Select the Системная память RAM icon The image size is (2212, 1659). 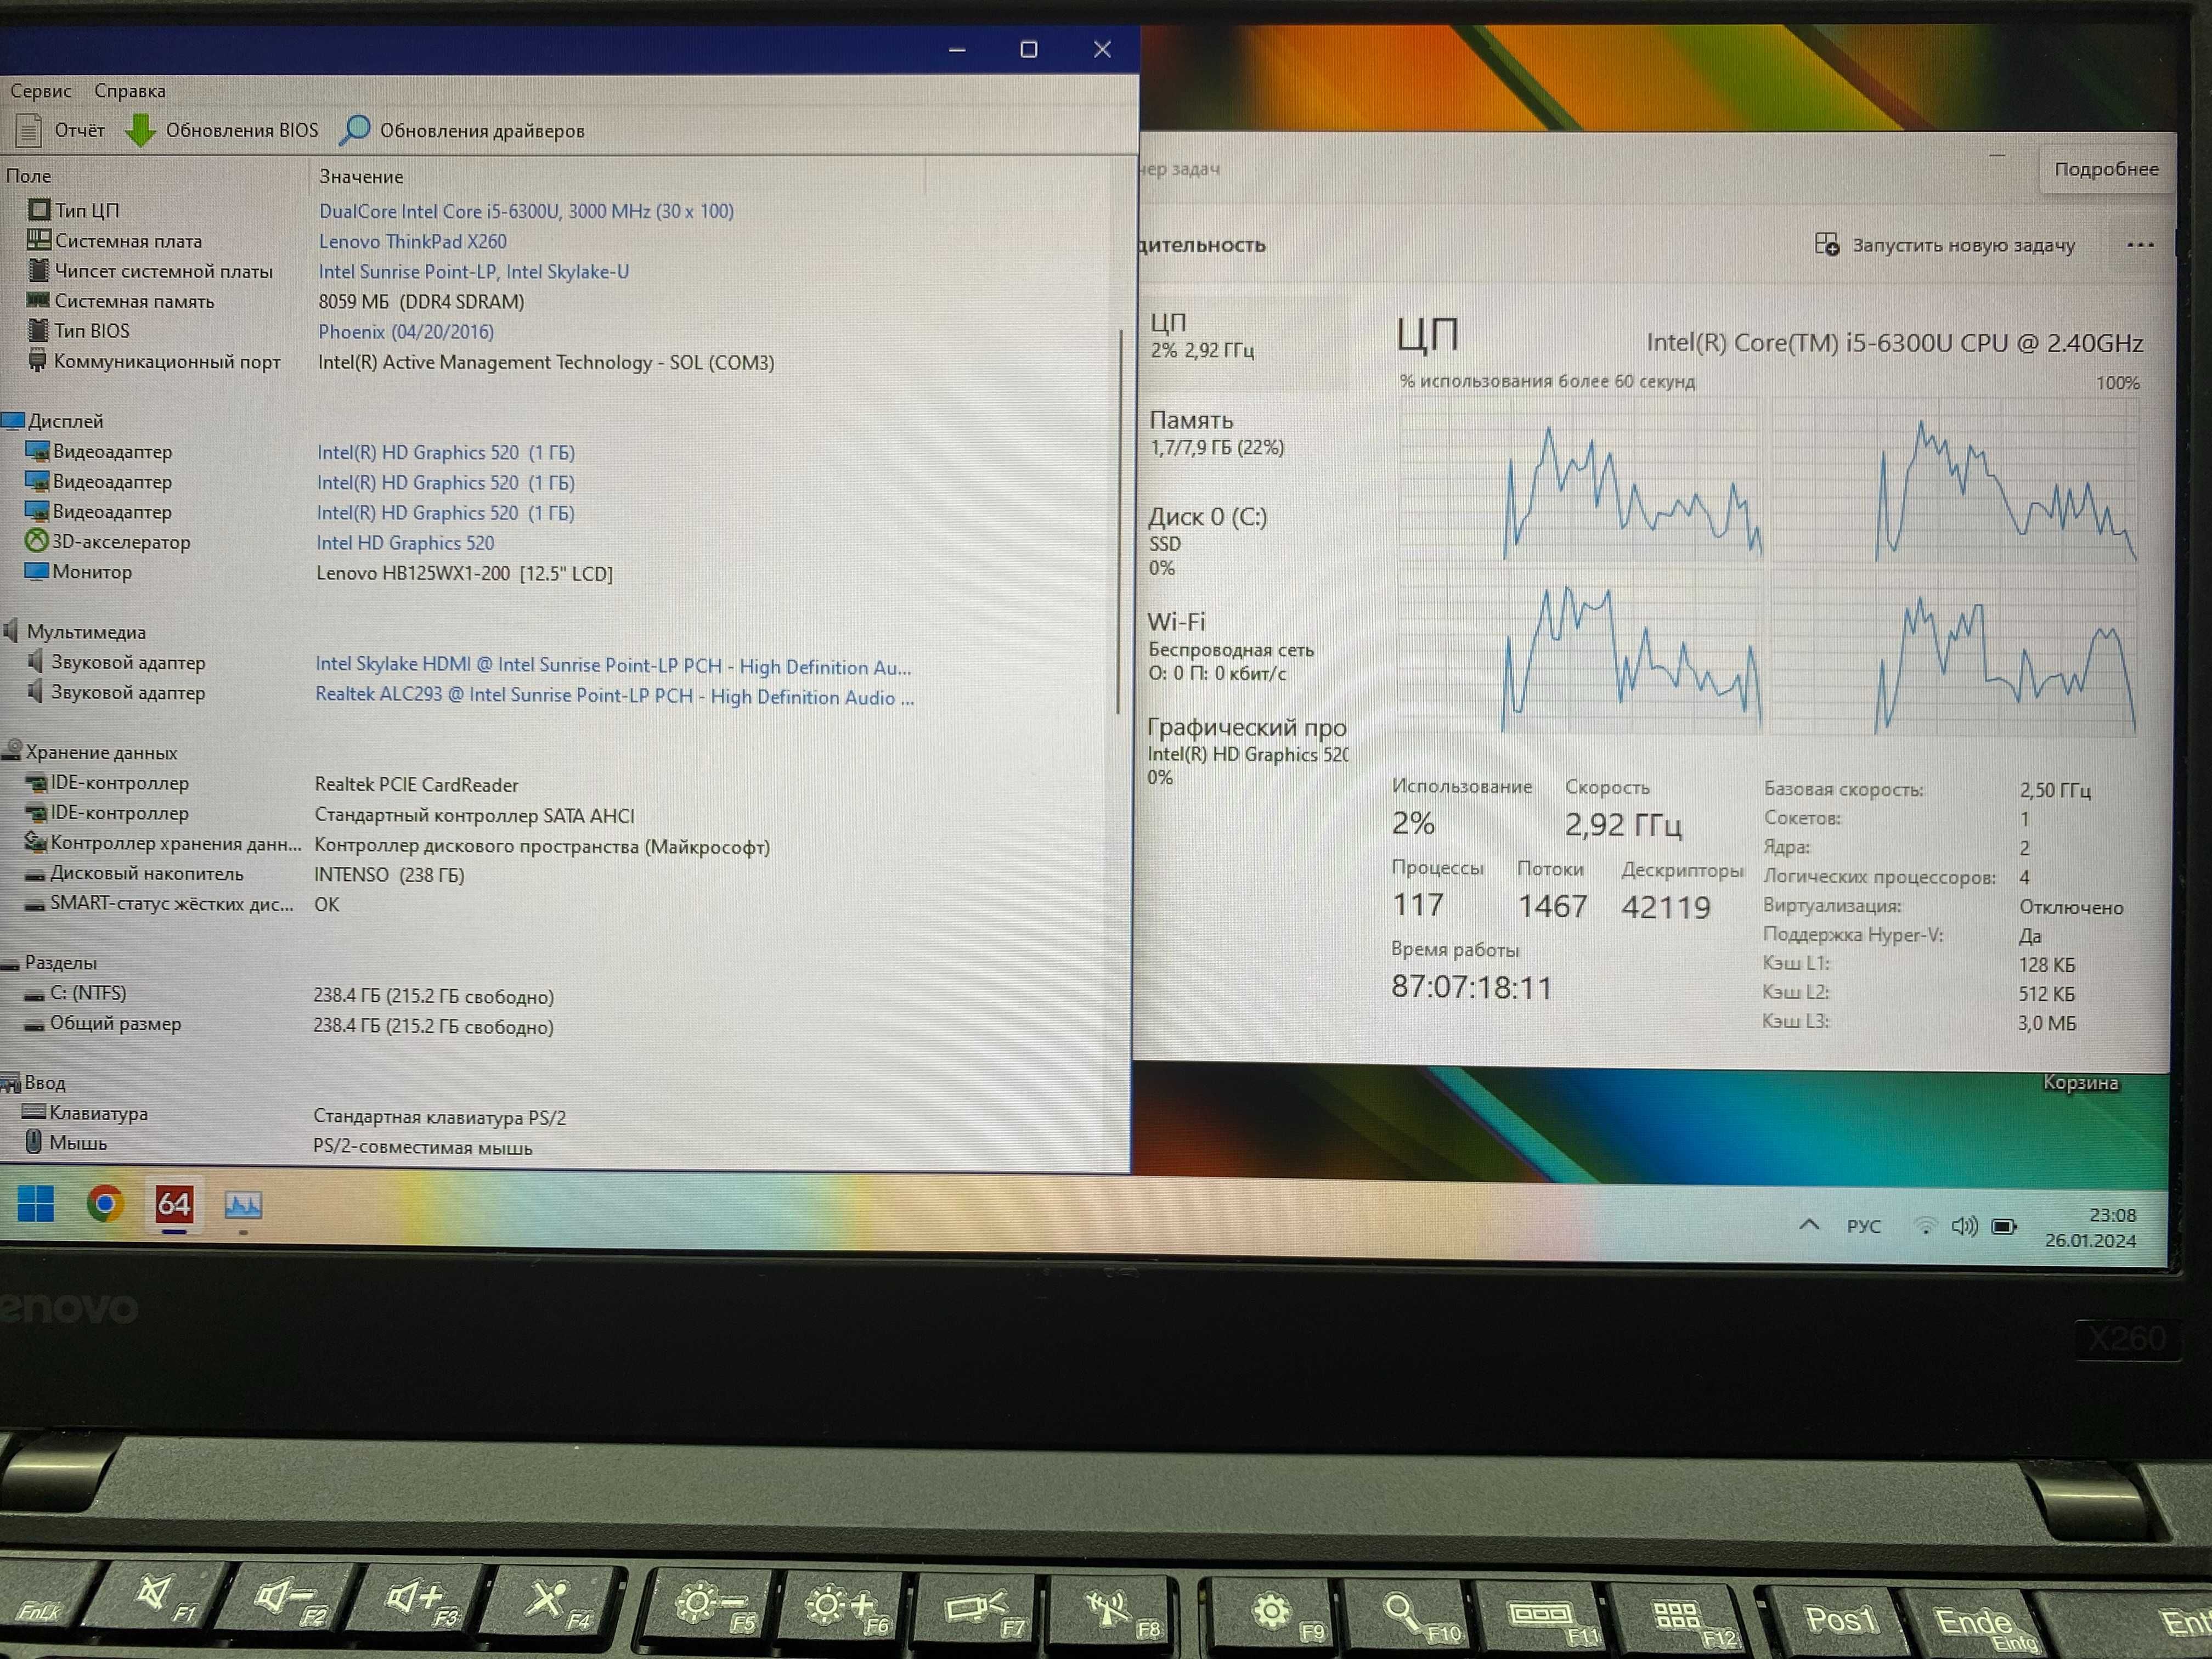tap(38, 300)
